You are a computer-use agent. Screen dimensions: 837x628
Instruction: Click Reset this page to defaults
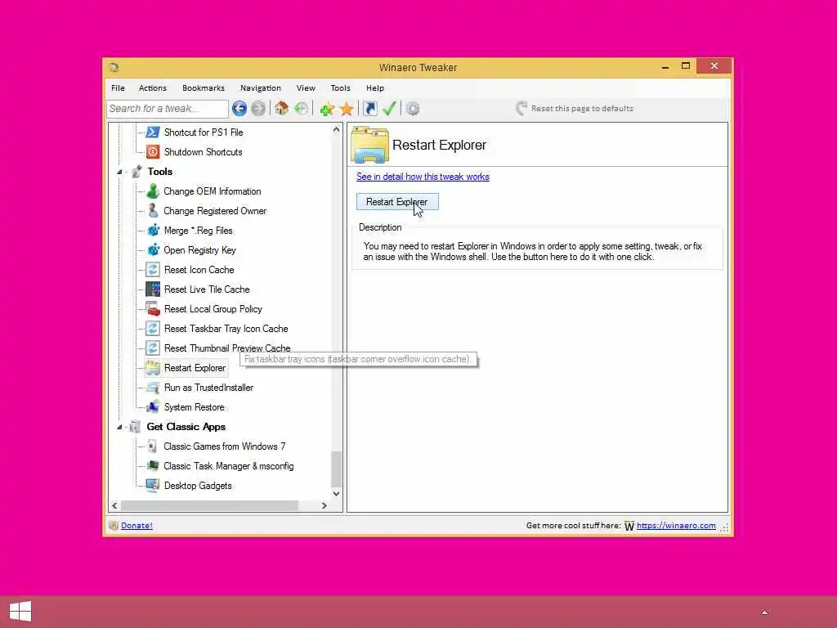(x=575, y=109)
